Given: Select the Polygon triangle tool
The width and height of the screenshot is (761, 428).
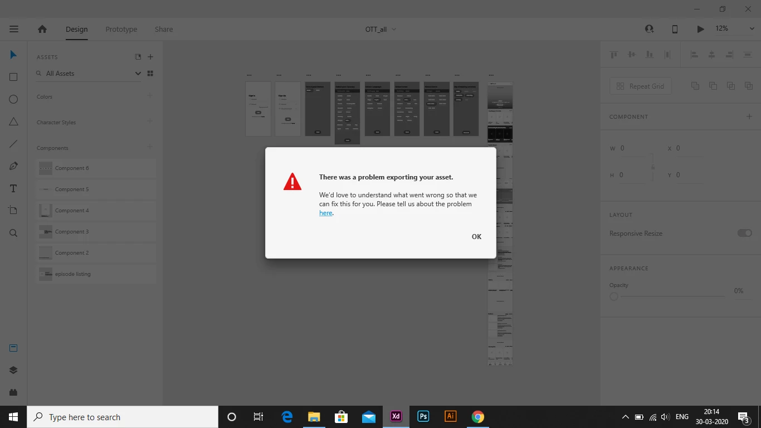Looking at the screenshot, I should click(13, 121).
